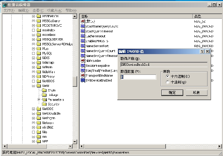Select the Mup folder icon

(39, 48)
